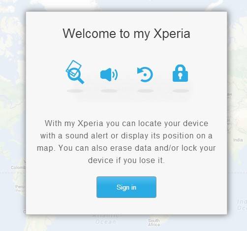Select the South Africa map label
The width and height of the screenshot is (247, 231).
[154, 223]
